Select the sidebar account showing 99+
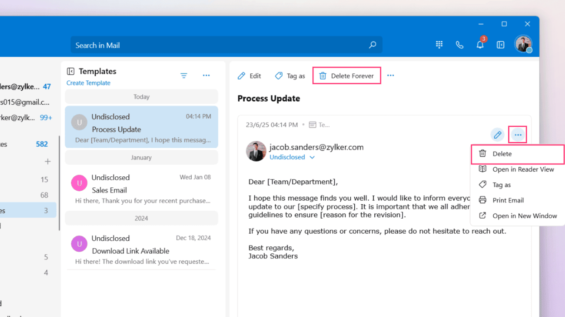 [x=28, y=118]
